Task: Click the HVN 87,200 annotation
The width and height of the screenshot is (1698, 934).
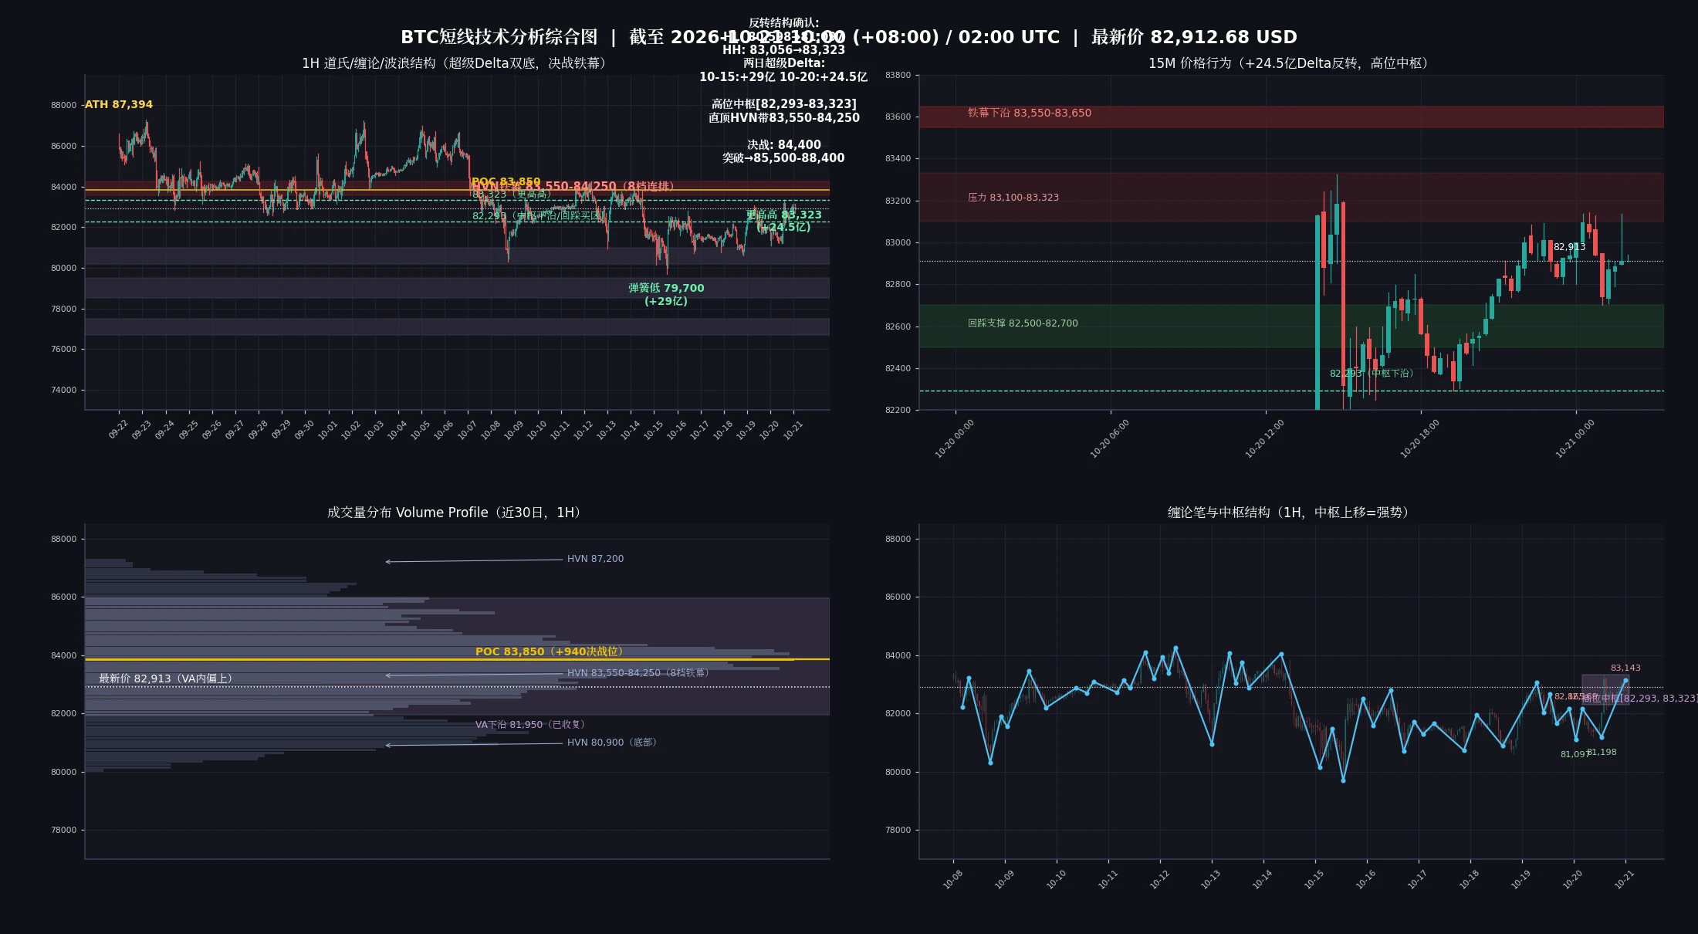Action: (595, 559)
